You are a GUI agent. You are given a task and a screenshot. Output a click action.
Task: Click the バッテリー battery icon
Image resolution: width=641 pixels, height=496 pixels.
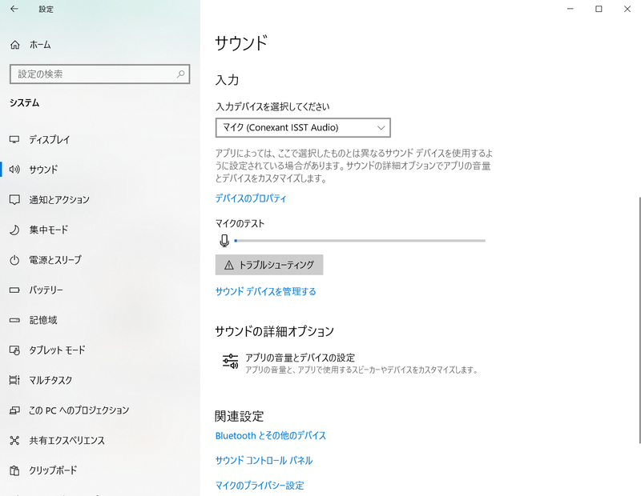pos(14,290)
